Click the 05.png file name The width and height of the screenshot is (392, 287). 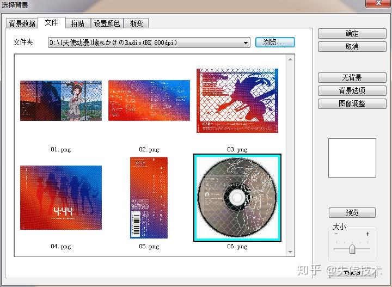149,247
